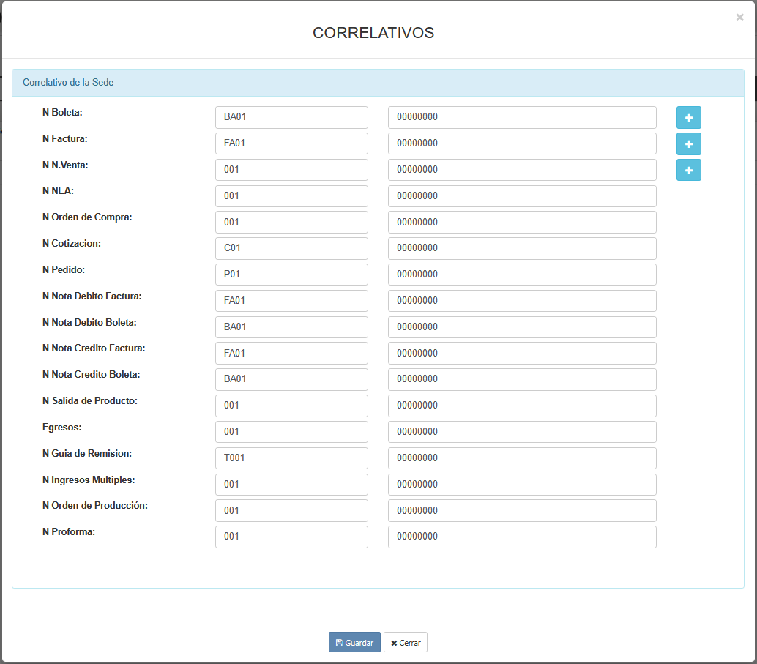Click the Egresos: label
The height and width of the screenshot is (664, 757).
61,428
